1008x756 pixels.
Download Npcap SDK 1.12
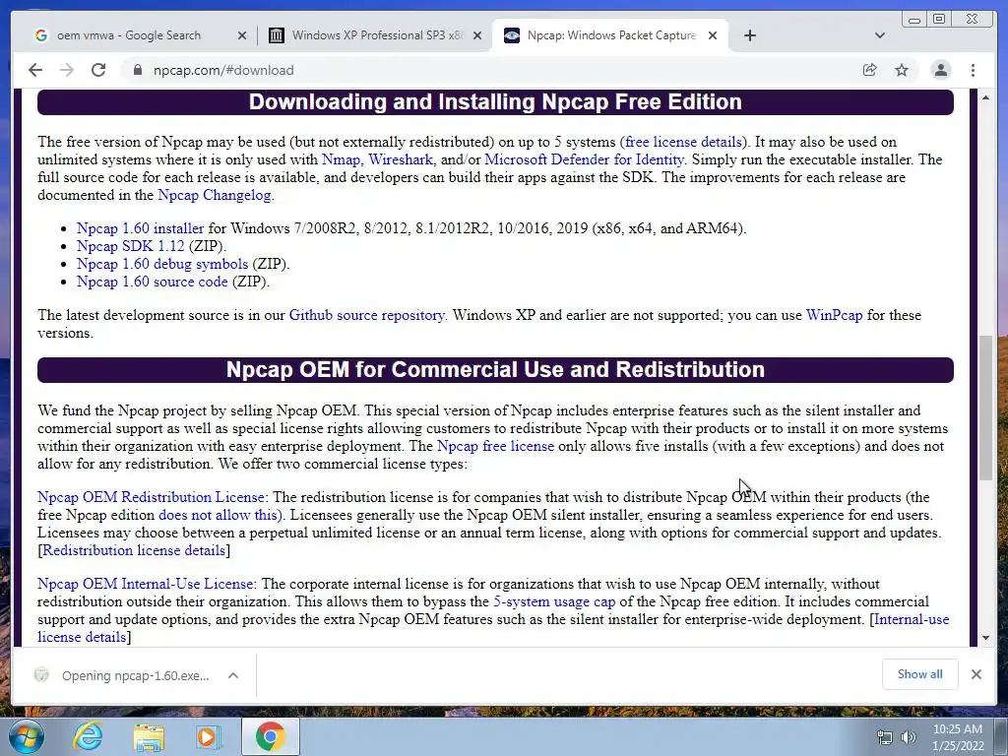(131, 246)
